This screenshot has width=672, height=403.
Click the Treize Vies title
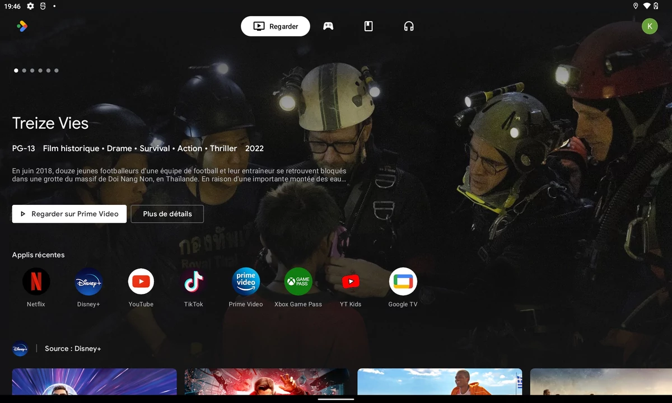pyautogui.click(x=50, y=123)
